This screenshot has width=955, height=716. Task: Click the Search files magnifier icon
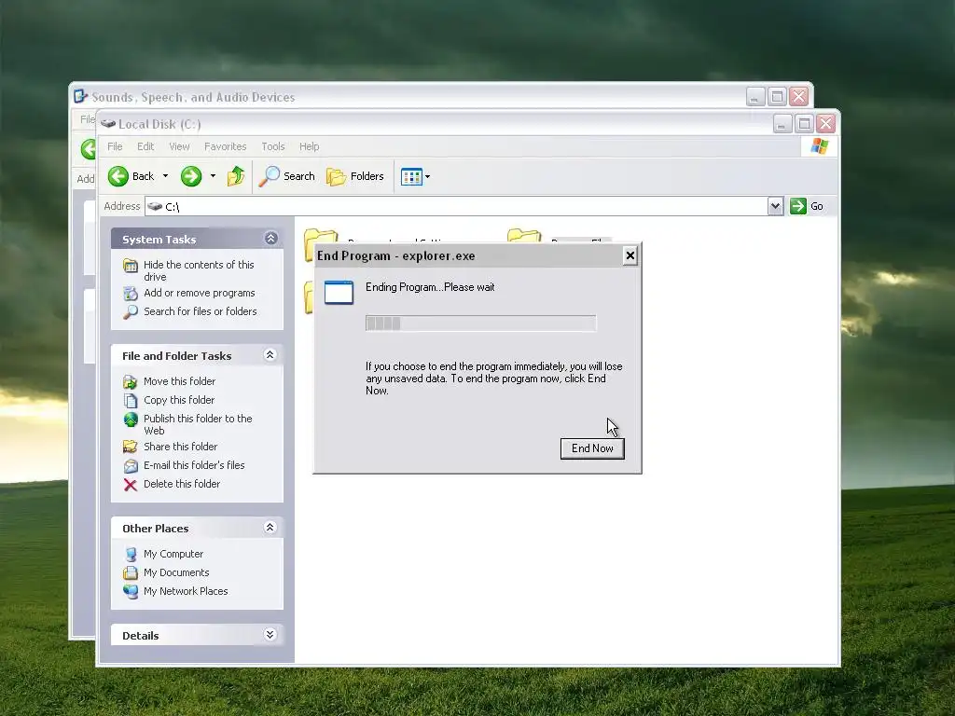pyautogui.click(x=131, y=312)
